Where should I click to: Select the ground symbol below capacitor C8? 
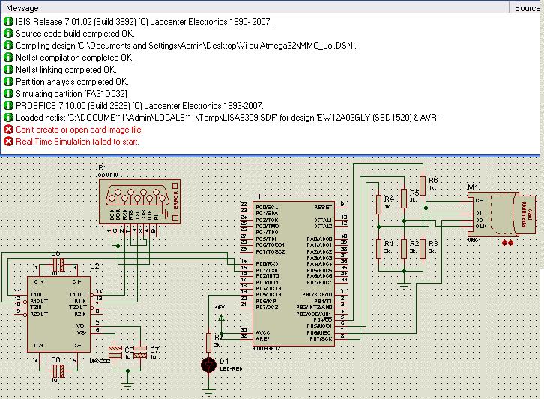point(127,385)
